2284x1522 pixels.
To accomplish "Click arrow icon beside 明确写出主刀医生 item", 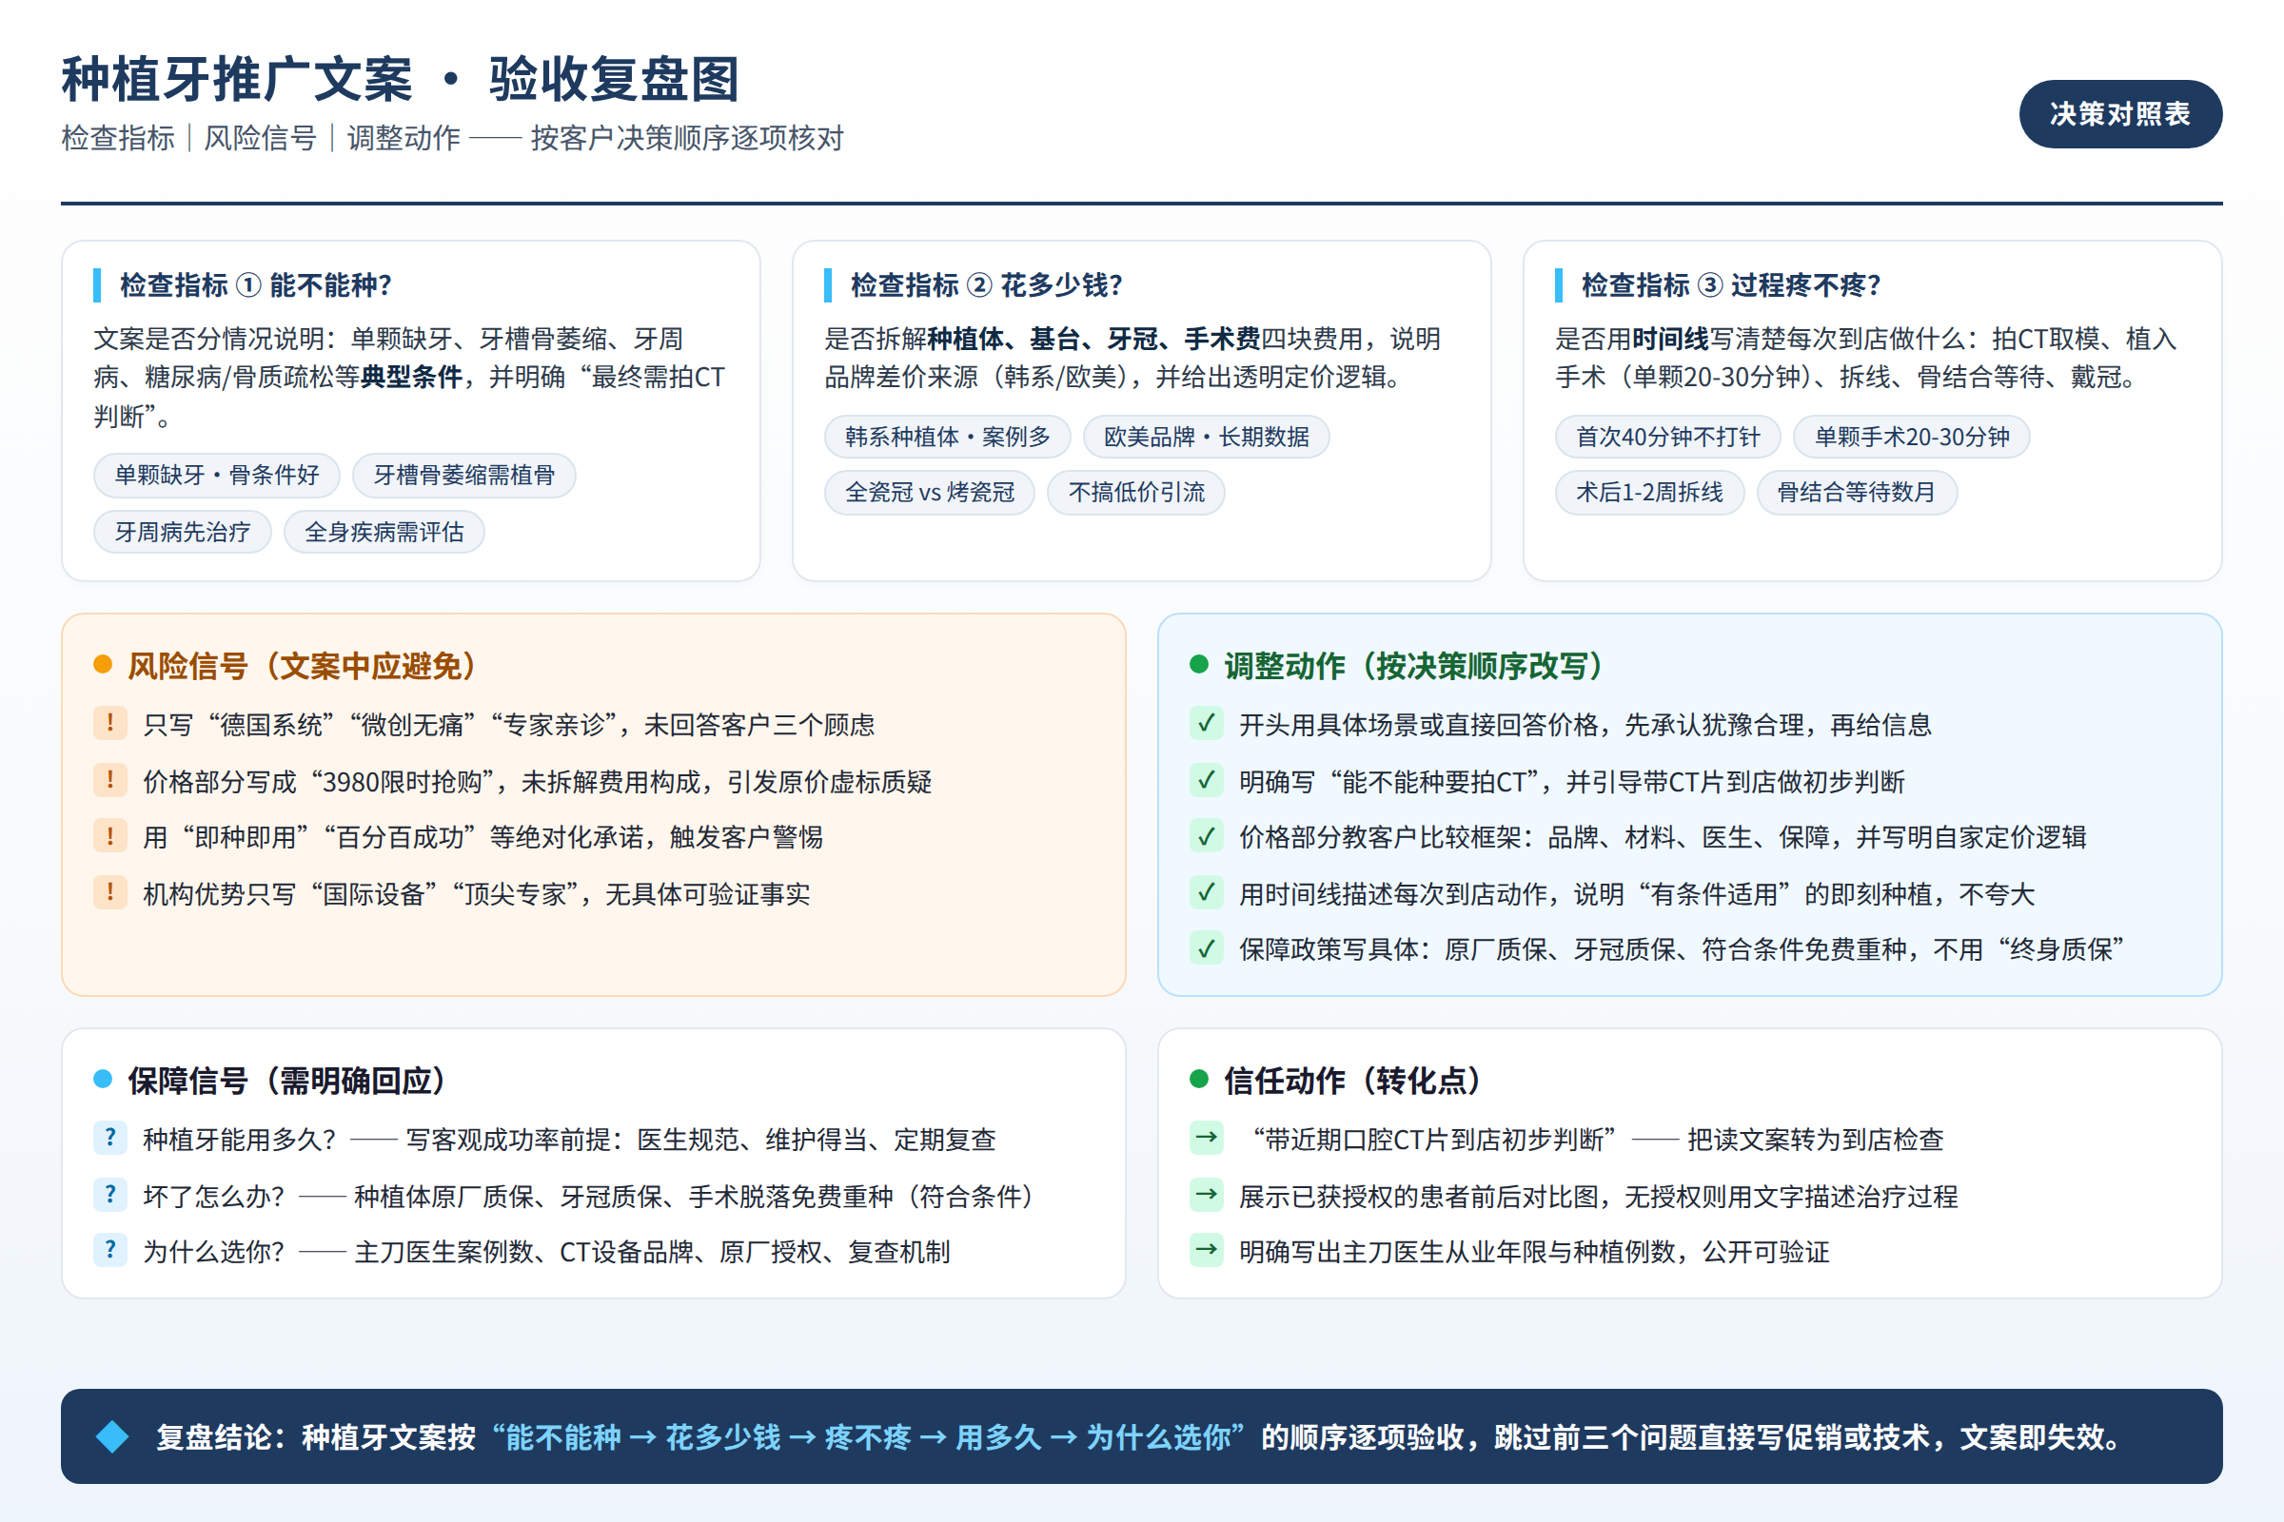I will click(x=1206, y=1250).
